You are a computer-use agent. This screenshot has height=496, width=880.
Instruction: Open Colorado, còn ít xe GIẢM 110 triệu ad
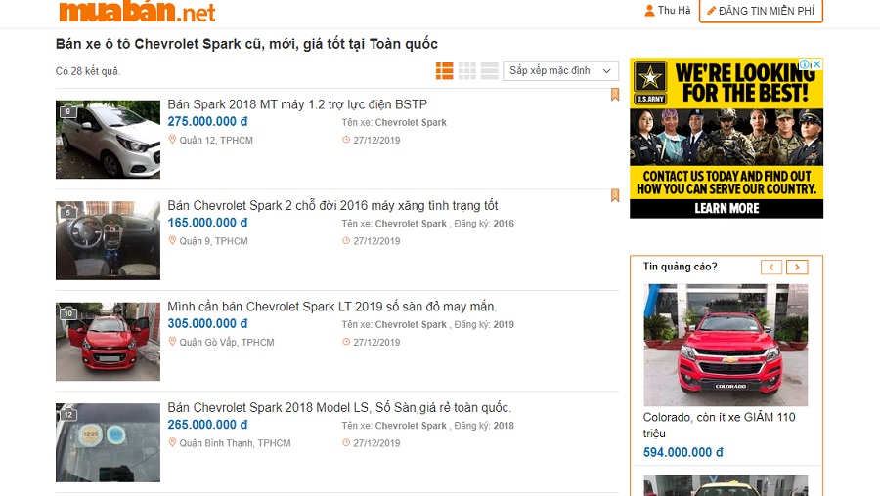(719, 425)
